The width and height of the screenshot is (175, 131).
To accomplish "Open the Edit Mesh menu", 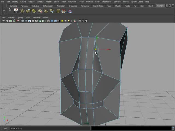I will (72, 2).
